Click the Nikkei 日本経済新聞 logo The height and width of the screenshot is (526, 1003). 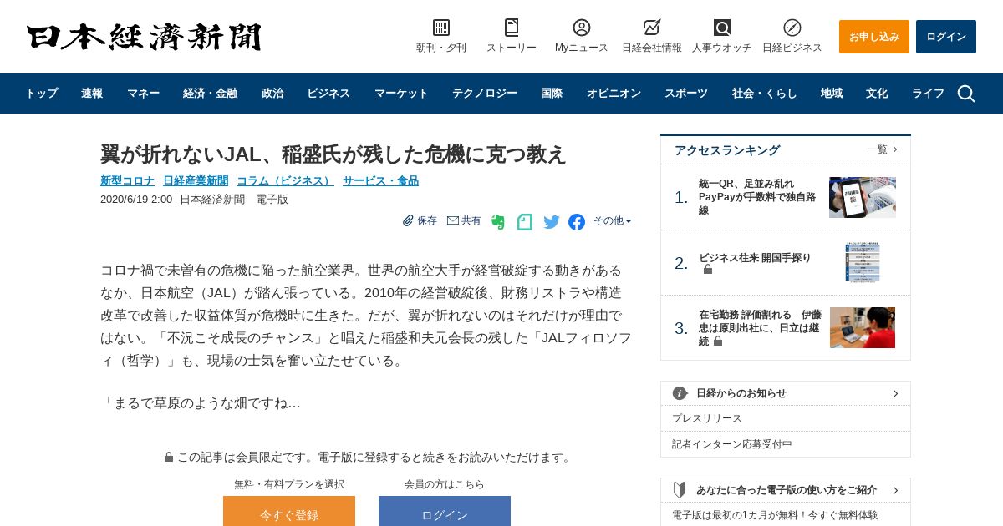coord(144,37)
